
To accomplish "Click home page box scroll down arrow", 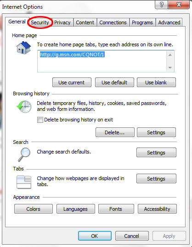I will coord(170,67).
